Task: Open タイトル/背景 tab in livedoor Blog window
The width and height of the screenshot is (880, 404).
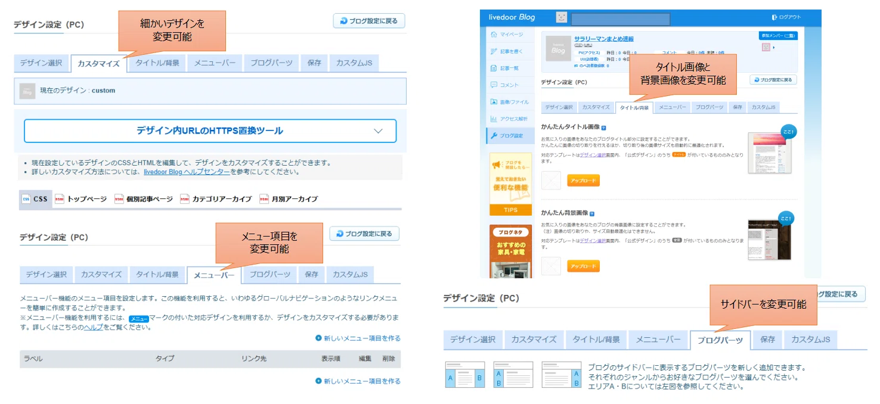Action: click(x=634, y=107)
